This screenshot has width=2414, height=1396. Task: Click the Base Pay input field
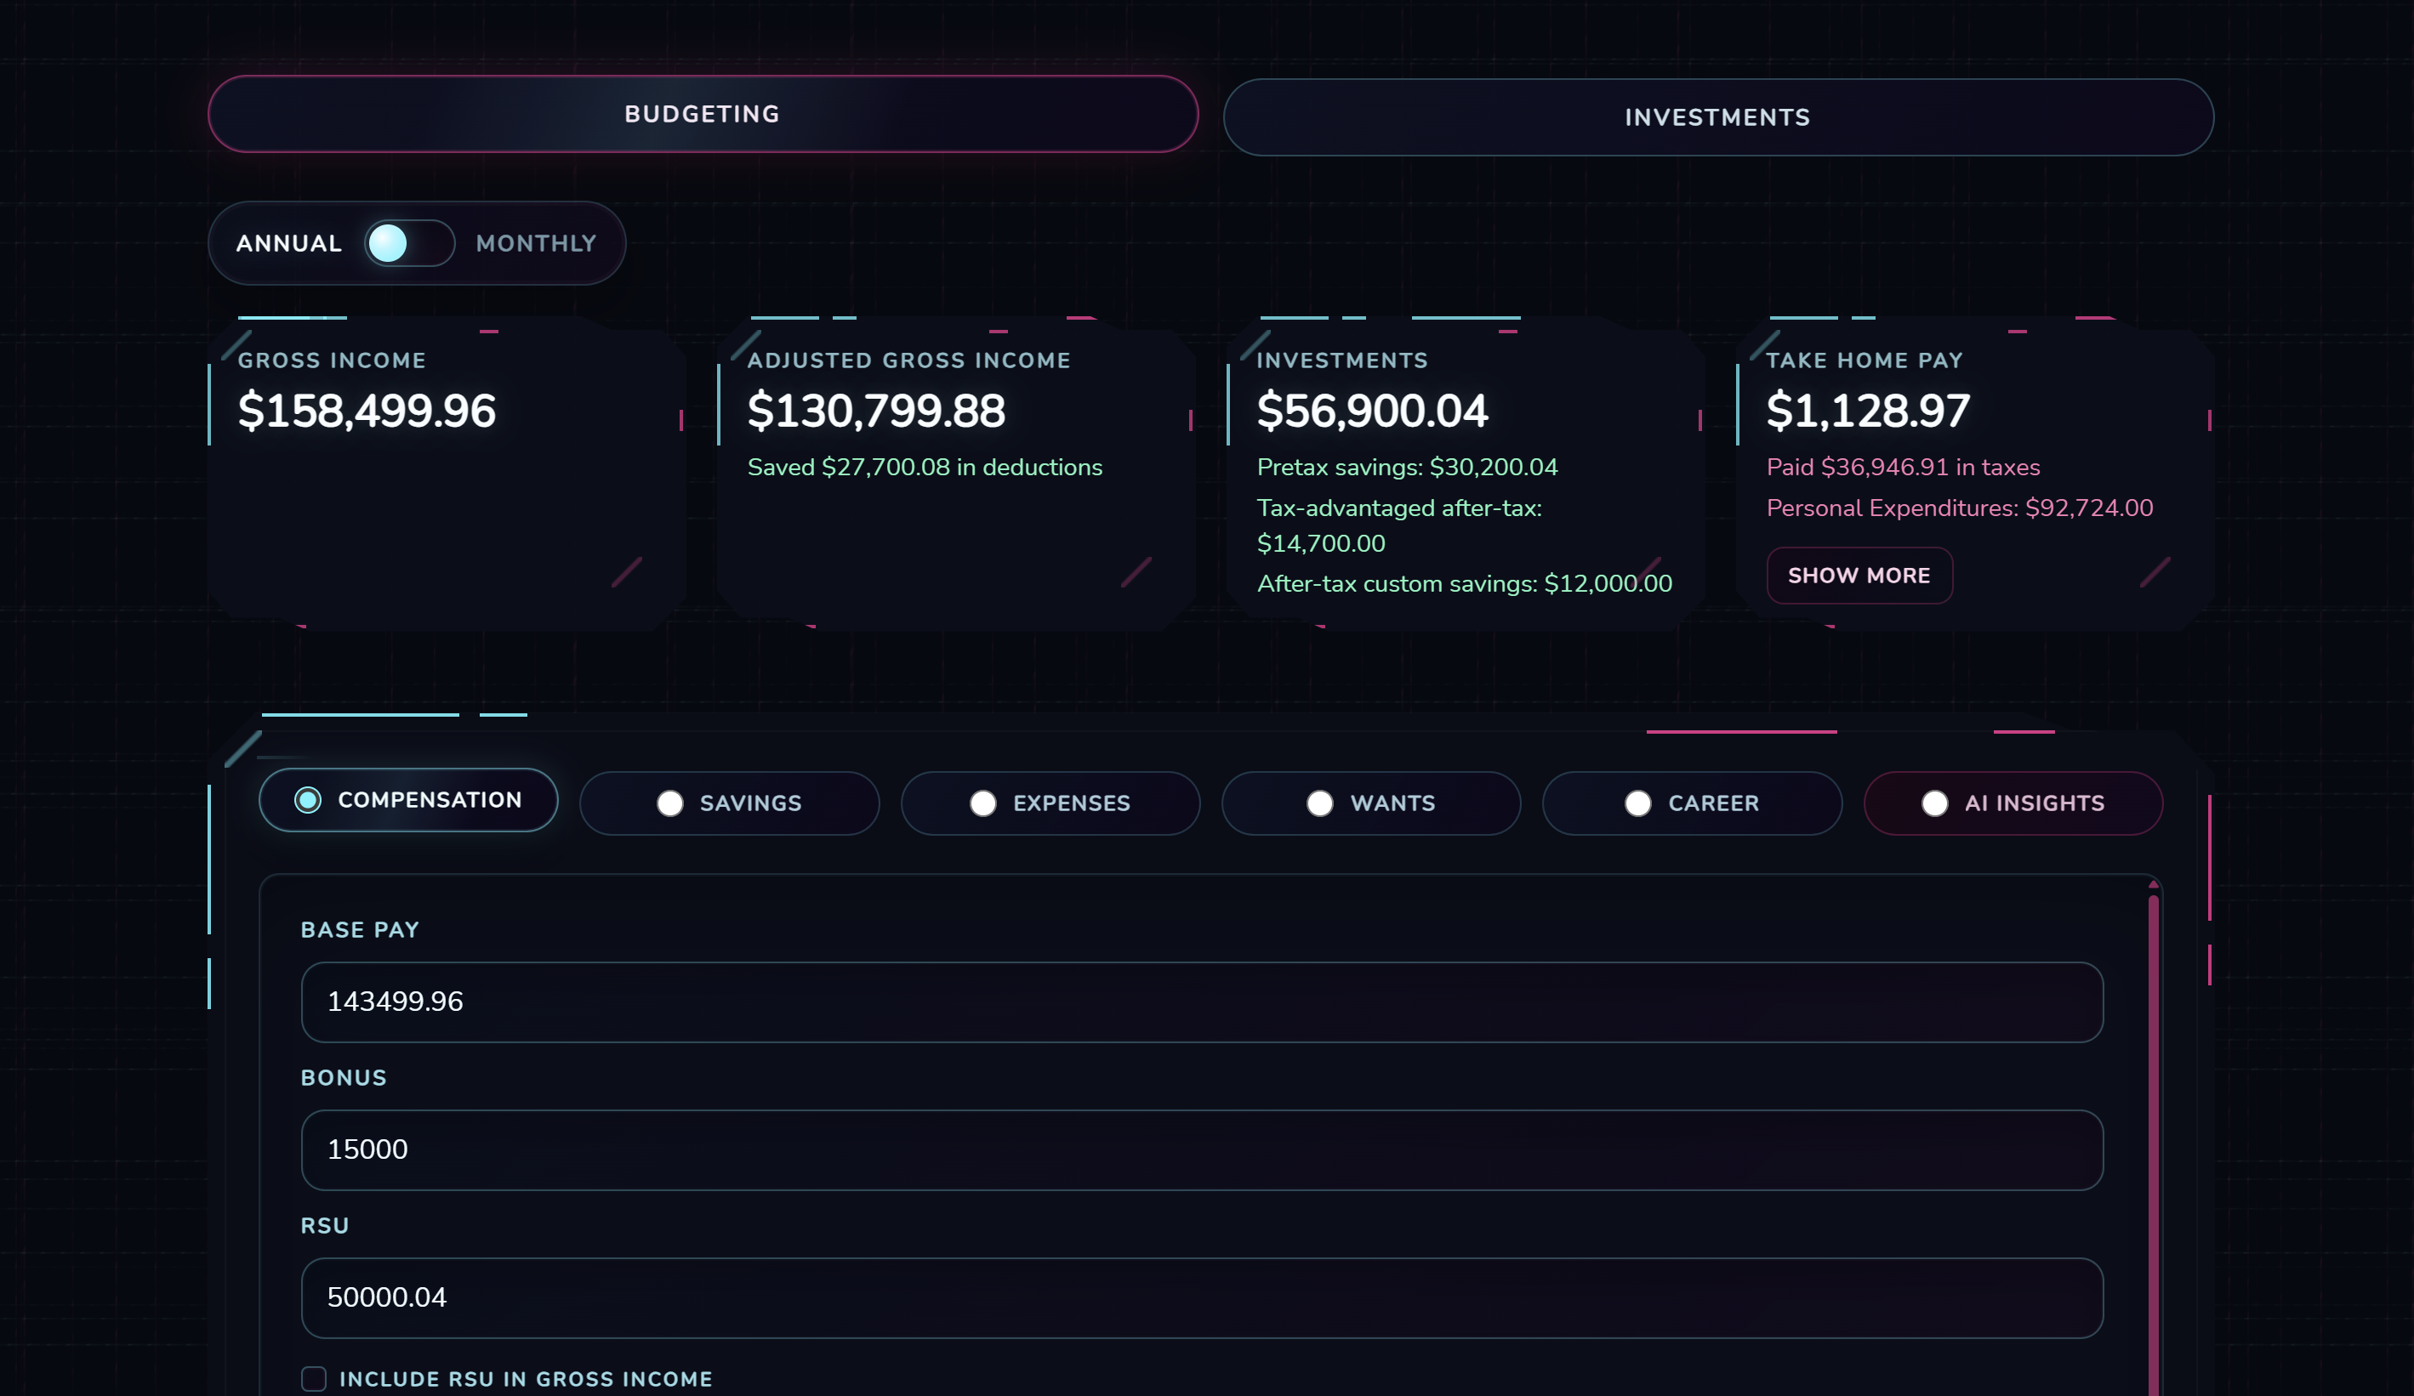(x=1201, y=1002)
